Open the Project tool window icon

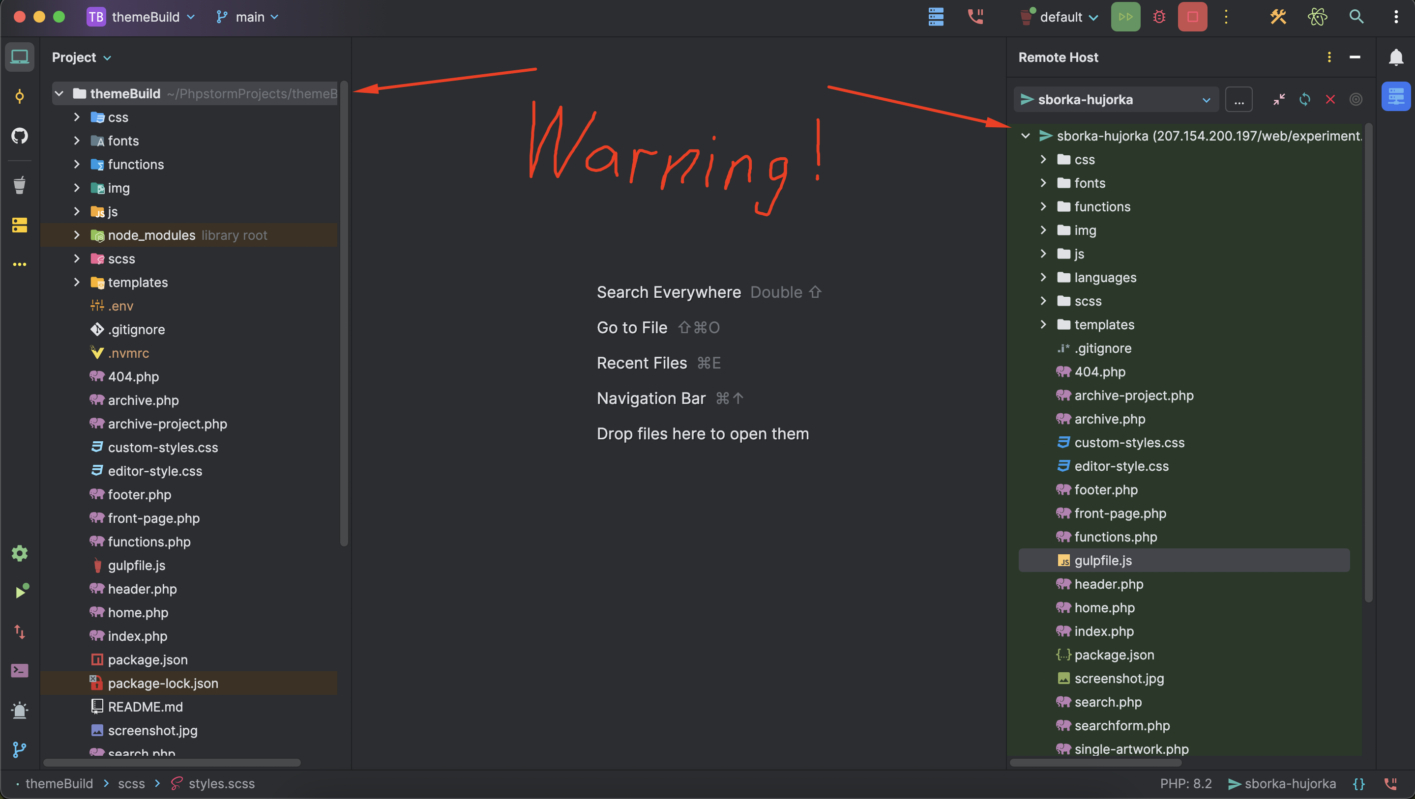20,57
